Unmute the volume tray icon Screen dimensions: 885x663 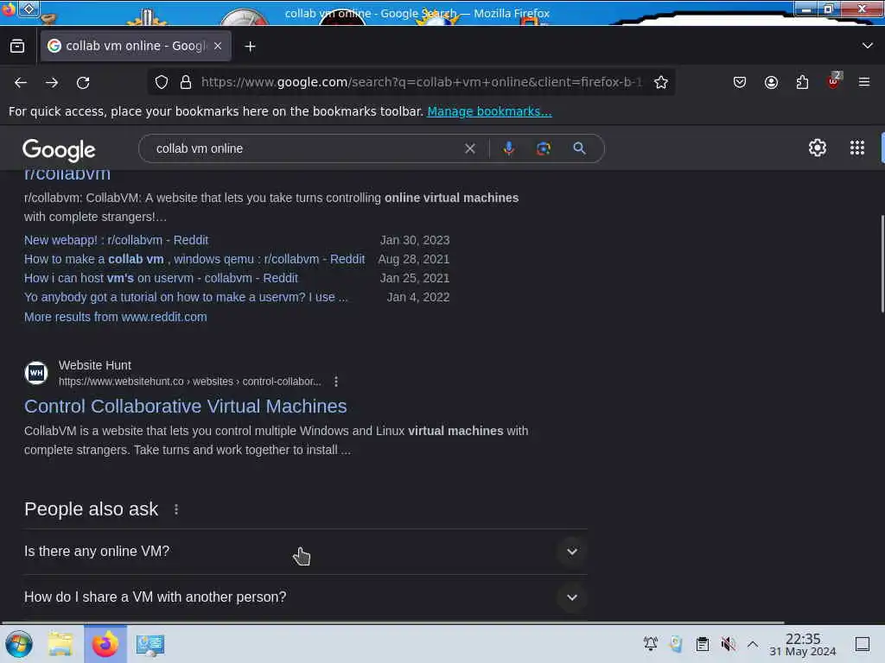728,644
